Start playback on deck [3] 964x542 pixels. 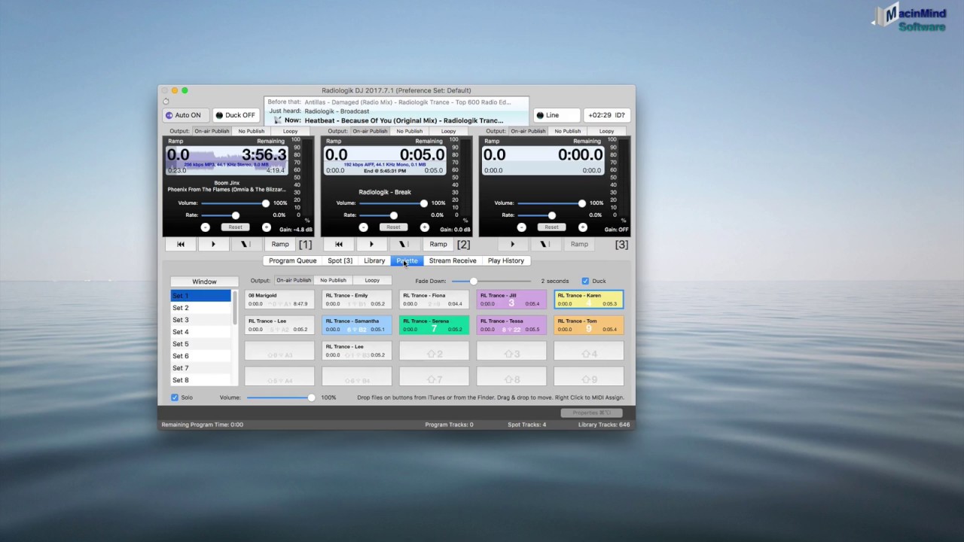(513, 244)
